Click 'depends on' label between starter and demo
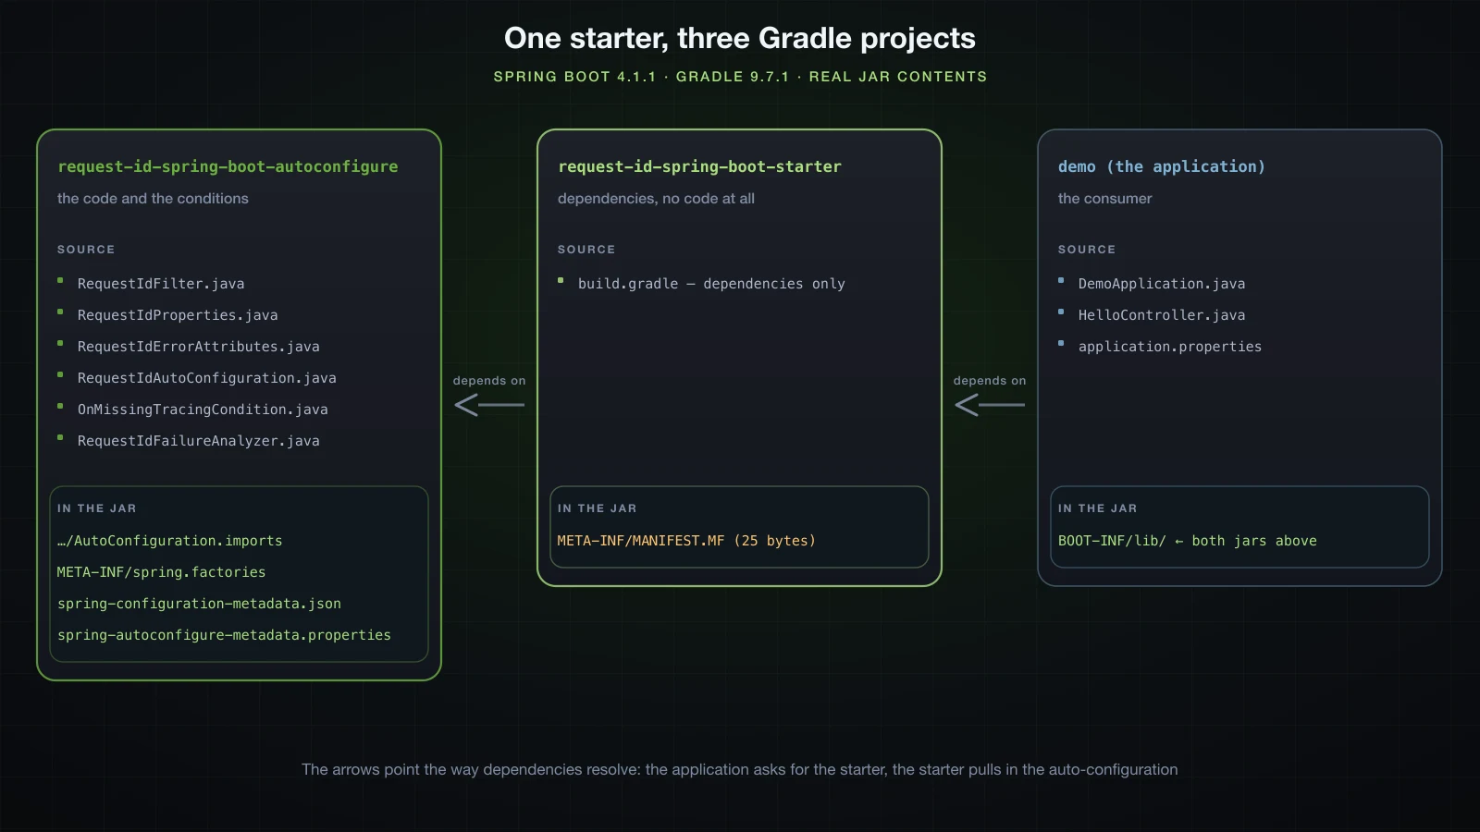This screenshot has height=832, width=1480. pyautogui.click(x=990, y=381)
